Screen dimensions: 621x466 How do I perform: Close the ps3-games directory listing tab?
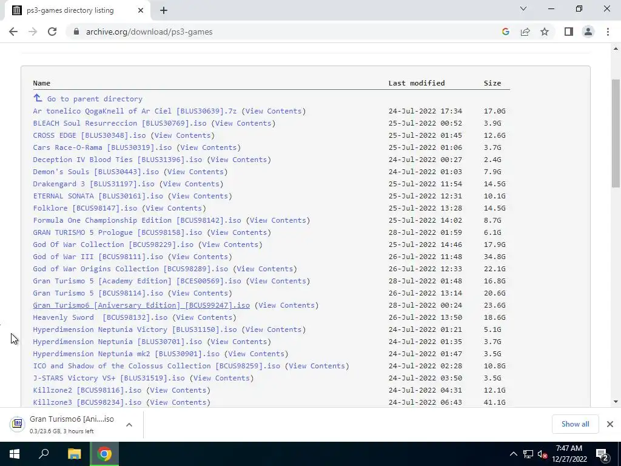click(141, 10)
